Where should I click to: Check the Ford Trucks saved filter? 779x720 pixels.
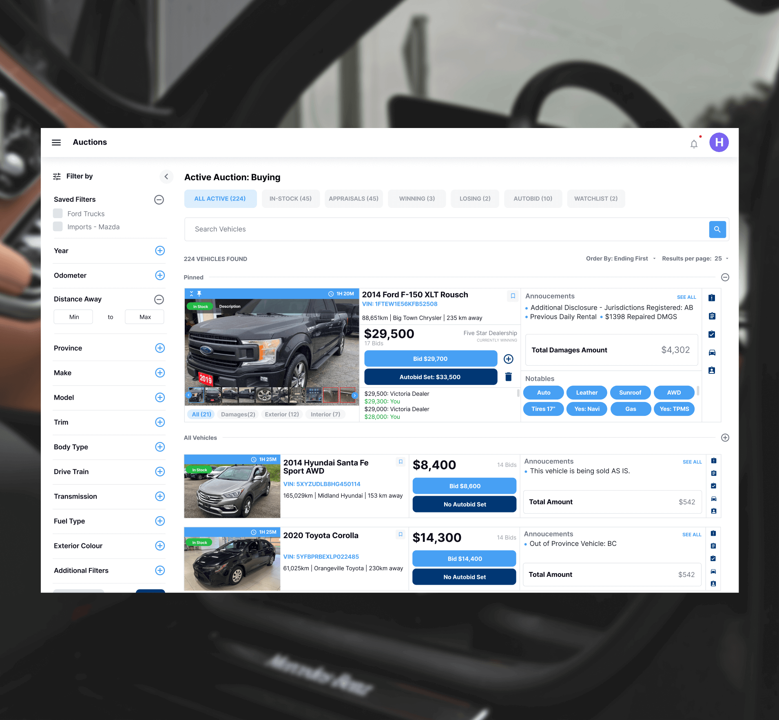(x=58, y=214)
